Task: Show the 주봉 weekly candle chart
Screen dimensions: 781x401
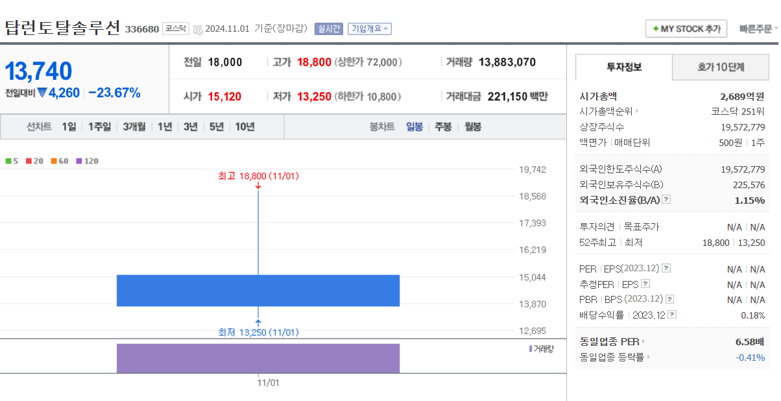Action: pos(443,127)
